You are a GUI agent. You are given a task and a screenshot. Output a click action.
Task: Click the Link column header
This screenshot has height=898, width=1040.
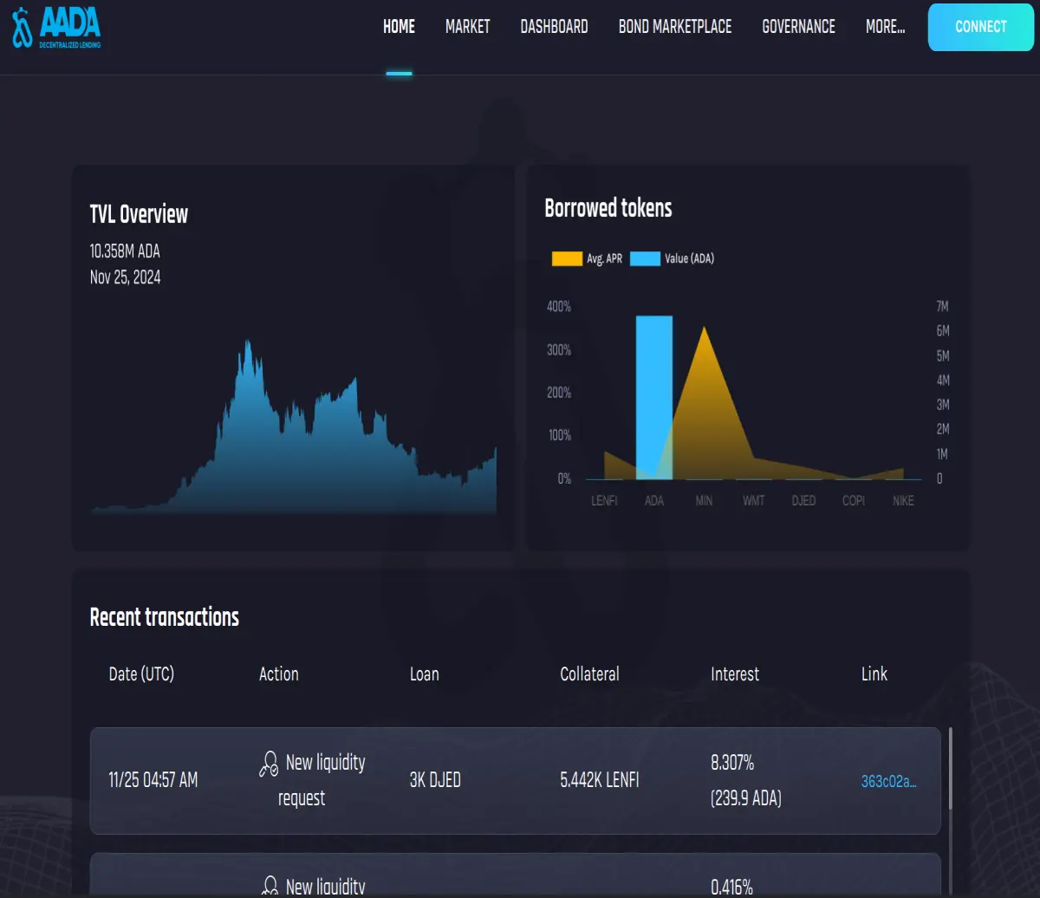874,673
